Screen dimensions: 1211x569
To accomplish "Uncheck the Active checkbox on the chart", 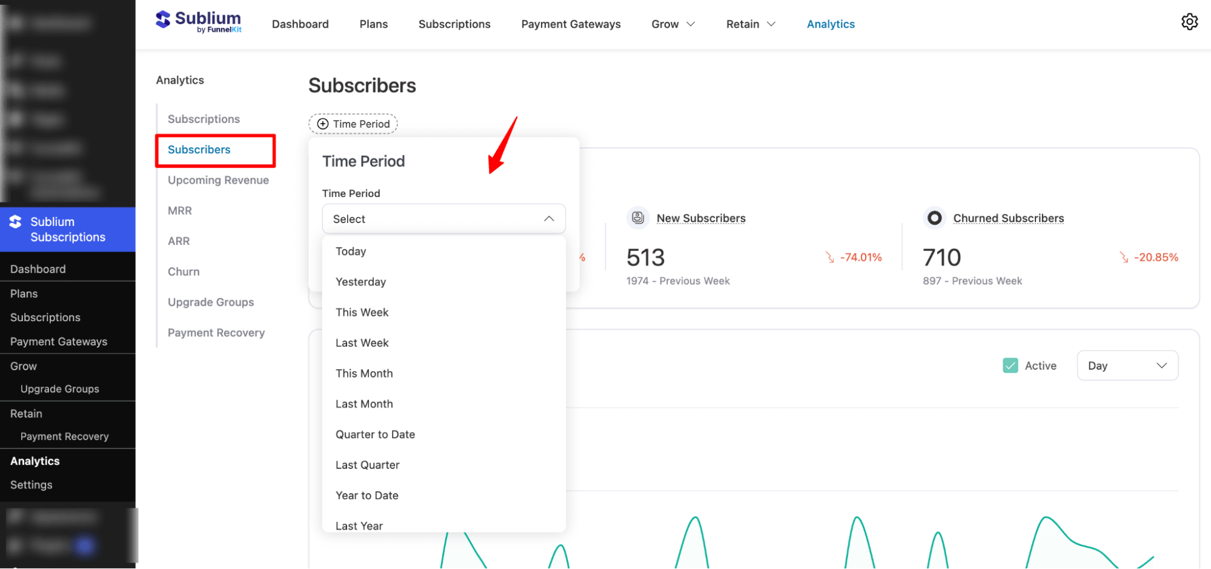I will coord(1010,365).
